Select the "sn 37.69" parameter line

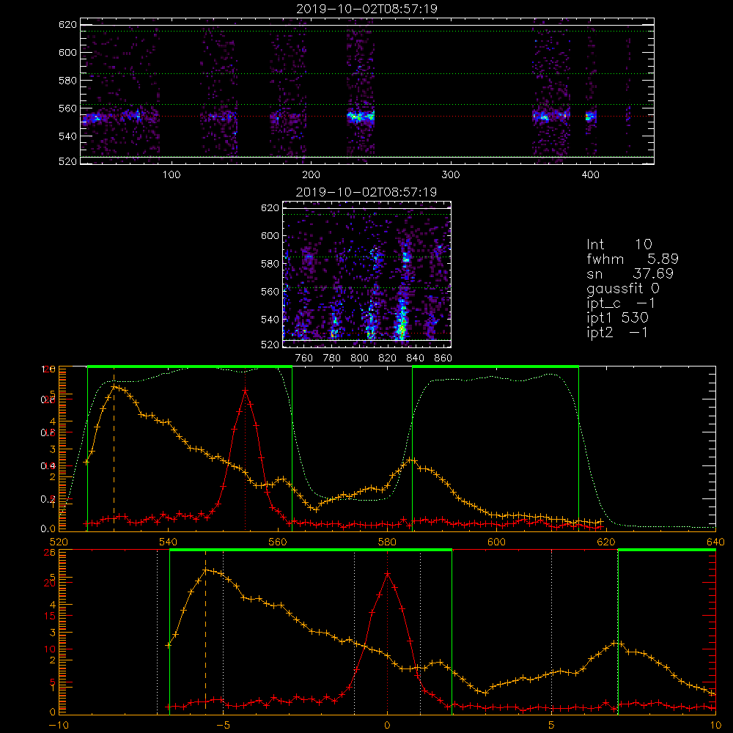[x=630, y=273]
